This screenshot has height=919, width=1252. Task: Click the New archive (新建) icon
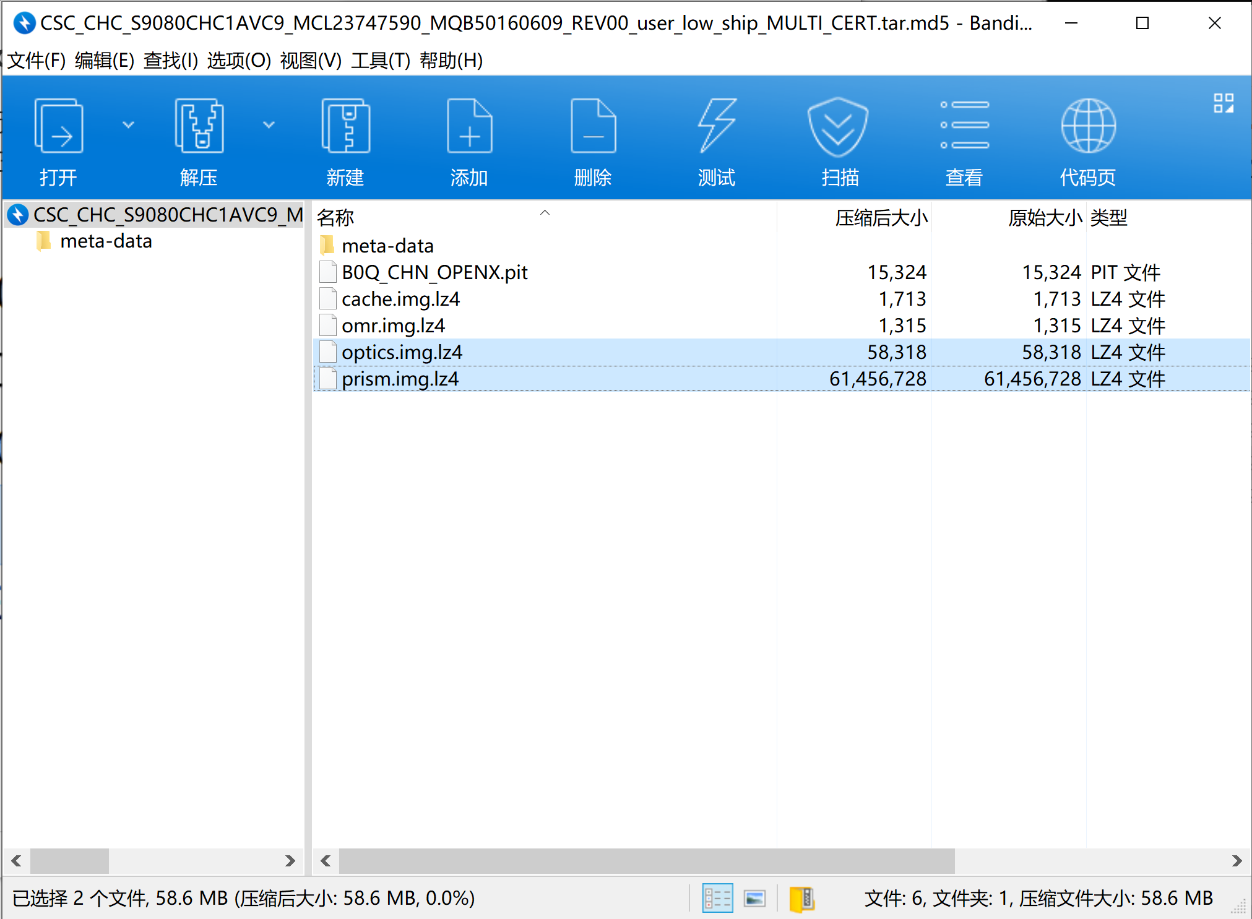click(345, 126)
